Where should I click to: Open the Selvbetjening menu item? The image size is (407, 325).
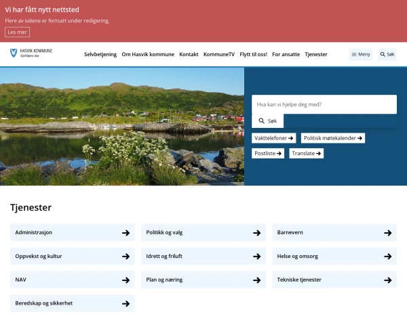point(100,54)
